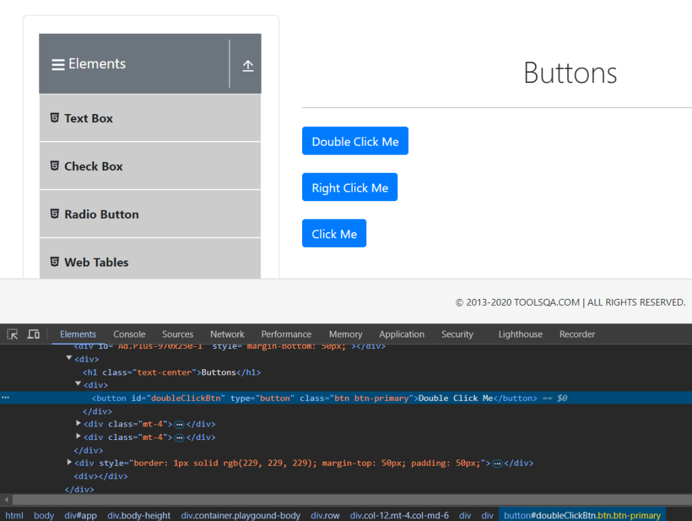Expand the div with border style node

click(x=70, y=463)
